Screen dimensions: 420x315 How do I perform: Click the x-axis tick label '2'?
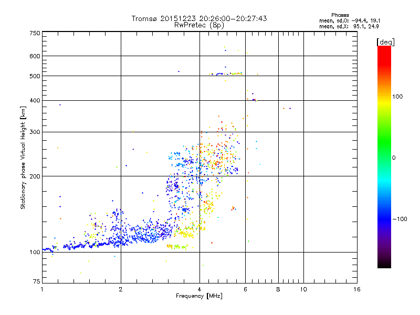pos(121,289)
